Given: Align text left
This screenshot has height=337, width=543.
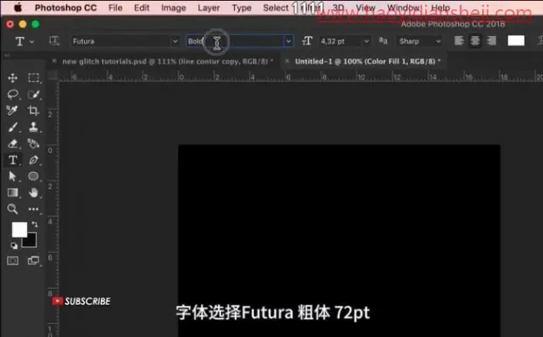Looking at the screenshot, I should pyautogui.click(x=459, y=41).
